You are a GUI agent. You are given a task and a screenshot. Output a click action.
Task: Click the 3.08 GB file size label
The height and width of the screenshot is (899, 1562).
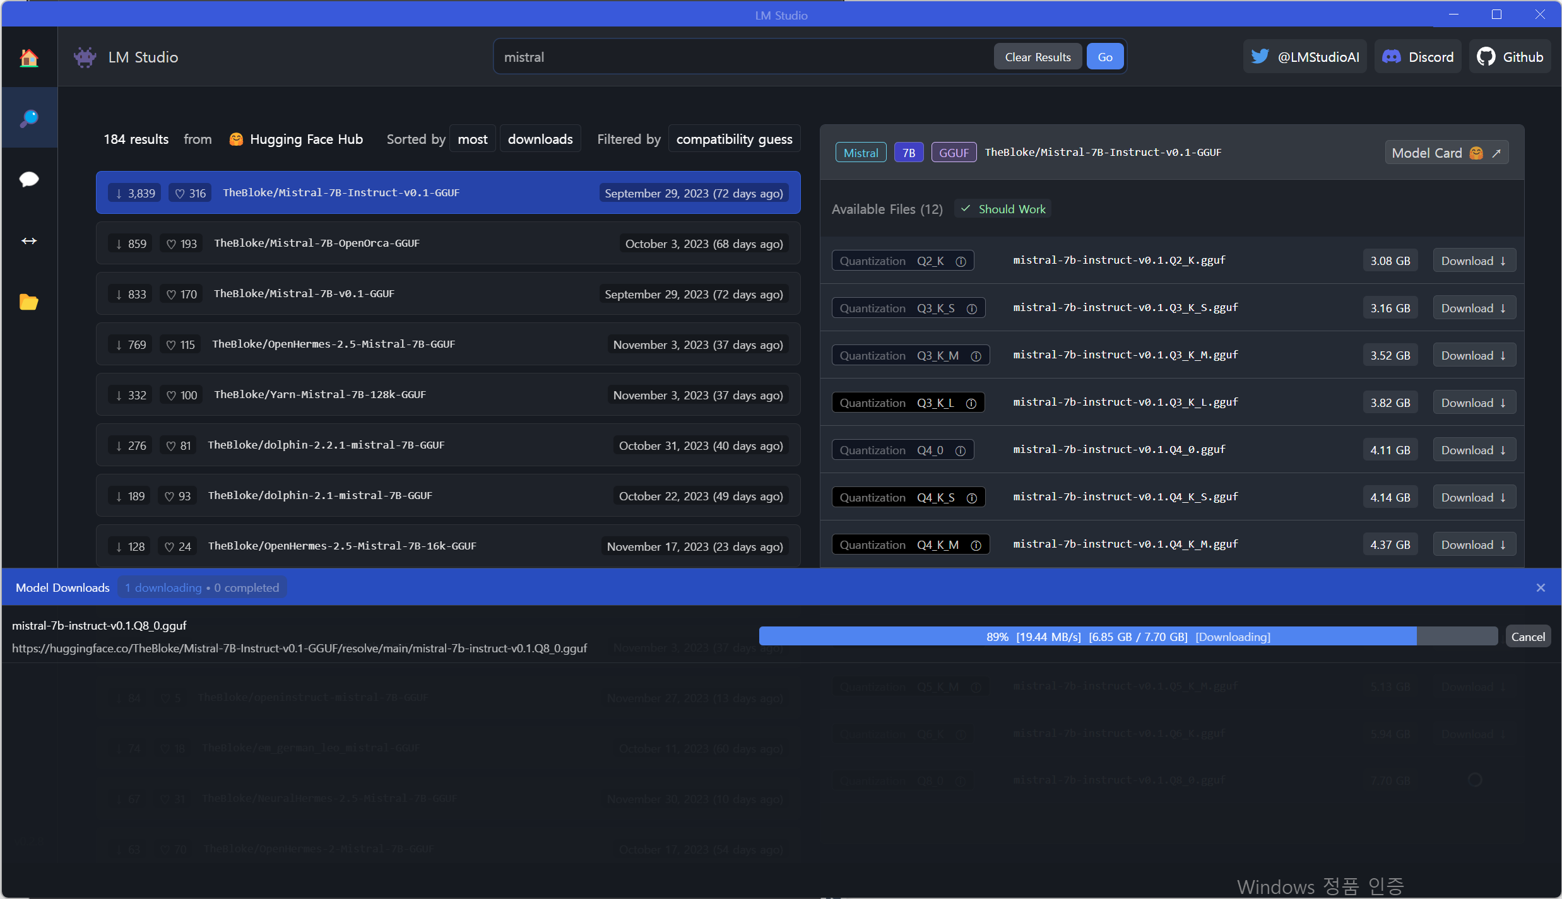pyautogui.click(x=1390, y=261)
